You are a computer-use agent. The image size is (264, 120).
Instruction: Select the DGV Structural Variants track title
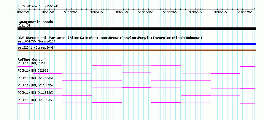(x=110, y=38)
